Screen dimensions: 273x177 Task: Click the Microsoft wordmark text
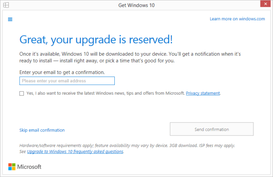click(29, 167)
